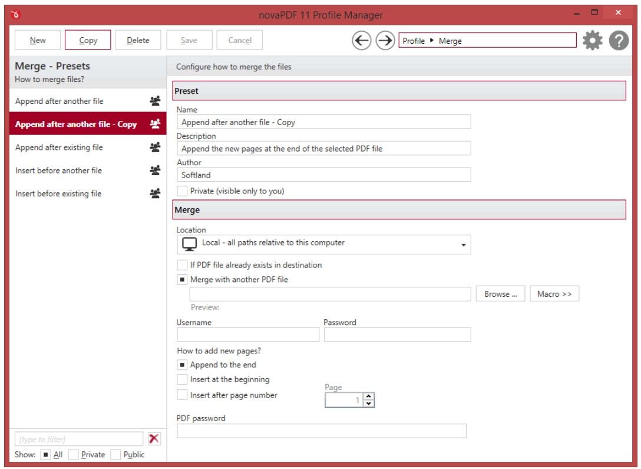Check If PDF file already exists in destination
The image size is (641, 469).
click(x=182, y=265)
